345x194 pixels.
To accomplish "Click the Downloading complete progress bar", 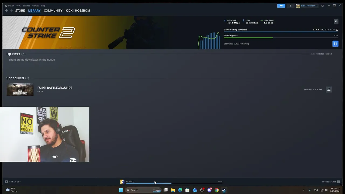I will [281, 32].
